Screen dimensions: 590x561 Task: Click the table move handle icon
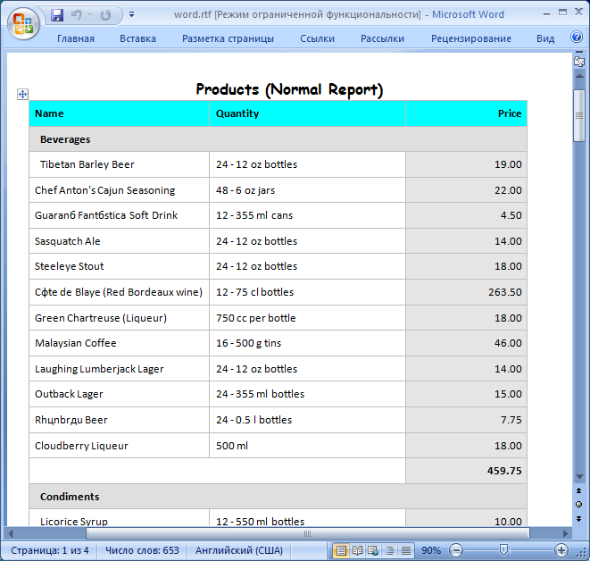coord(23,94)
